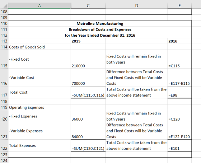Screen dimensions: 201x163
Task: Click the row 117 income statement note cell
Action: (136, 92)
